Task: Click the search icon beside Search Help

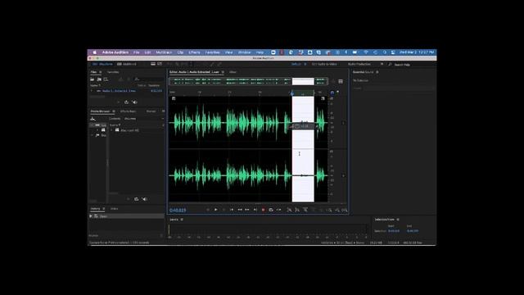Action: point(390,64)
